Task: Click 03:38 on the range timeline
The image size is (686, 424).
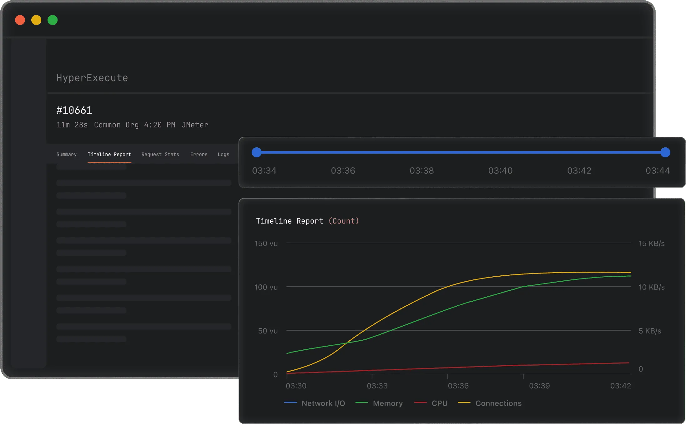Action: (x=421, y=170)
